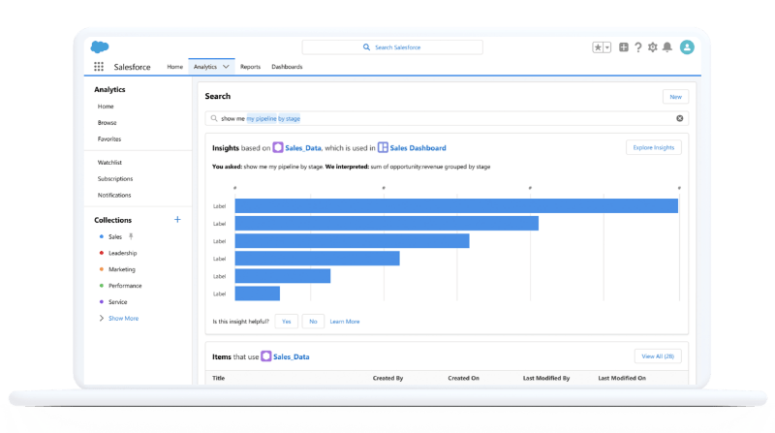Sort by the Title column header
Viewport: 775px width, 433px height.
click(219, 378)
